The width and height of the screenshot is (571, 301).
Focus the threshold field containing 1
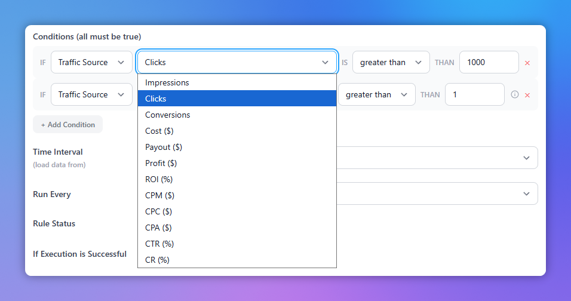tap(474, 94)
